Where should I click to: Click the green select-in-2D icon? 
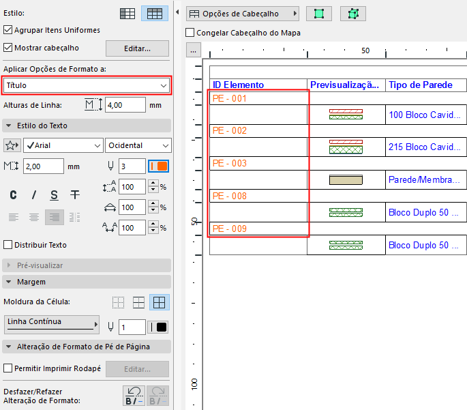point(318,14)
